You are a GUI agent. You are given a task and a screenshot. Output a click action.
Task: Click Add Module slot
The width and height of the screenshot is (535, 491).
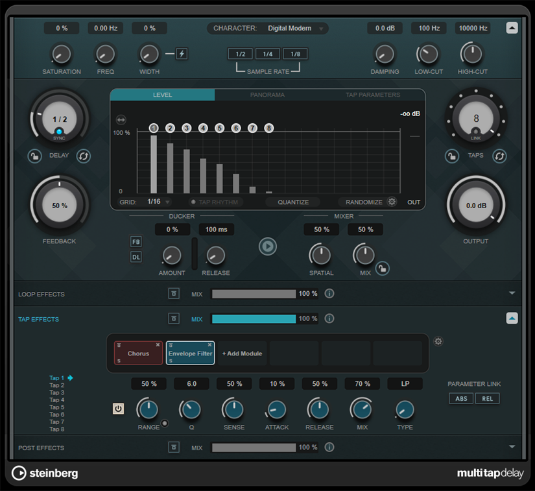pyautogui.click(x=243, y=353)
